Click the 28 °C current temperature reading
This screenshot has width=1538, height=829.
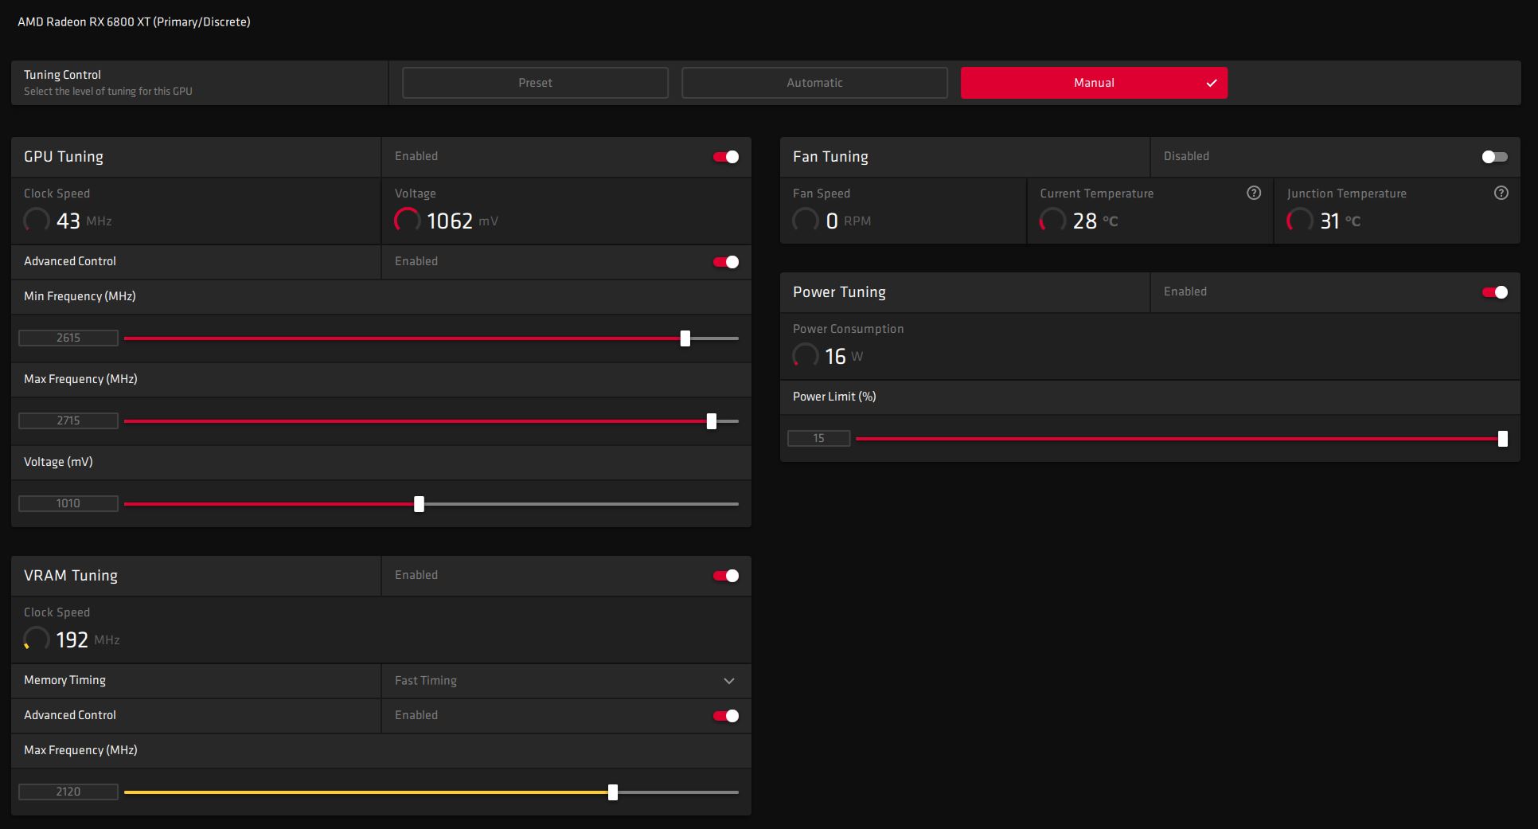pos(1095,221)
